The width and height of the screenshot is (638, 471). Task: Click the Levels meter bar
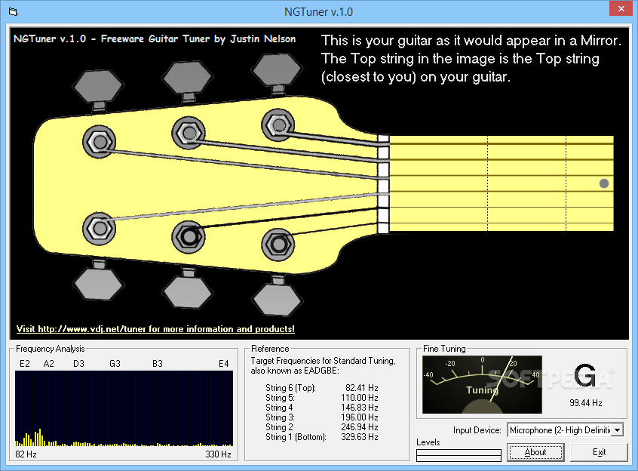(459, 455)
